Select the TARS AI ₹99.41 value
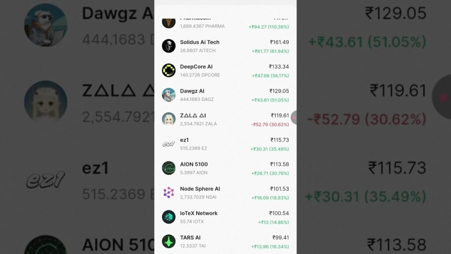Viewport: 451px width, 254px height. point(281,238)
